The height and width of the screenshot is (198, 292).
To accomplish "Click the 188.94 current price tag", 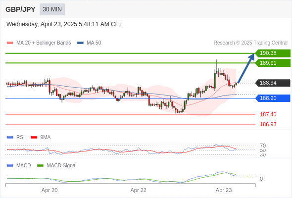I will coord(273,83).
